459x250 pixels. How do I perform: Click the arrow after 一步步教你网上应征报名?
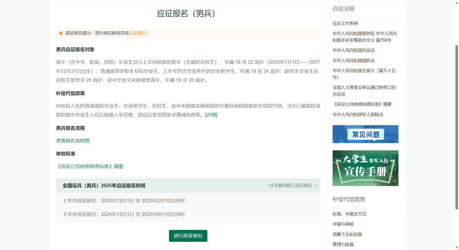pos(315,186)
